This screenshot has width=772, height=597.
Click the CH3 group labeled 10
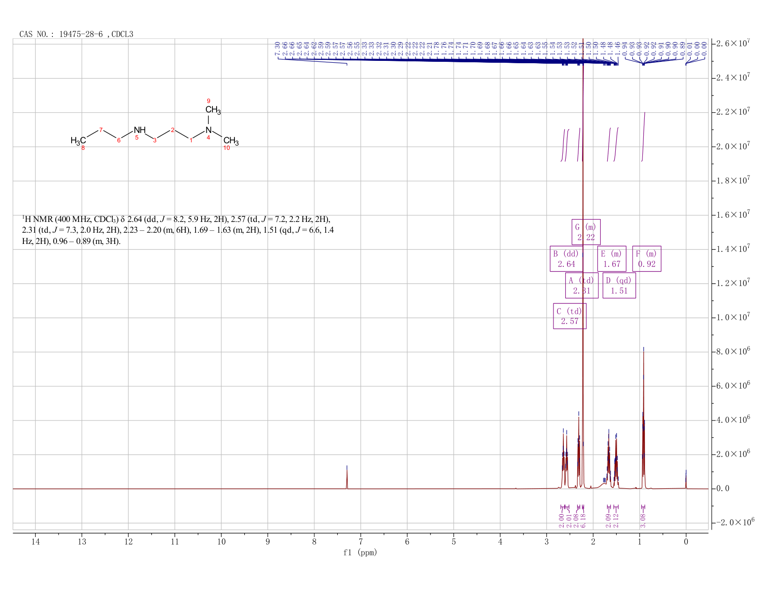point(231,141)
